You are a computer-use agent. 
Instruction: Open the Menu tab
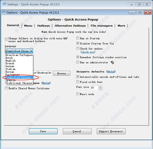28,26
